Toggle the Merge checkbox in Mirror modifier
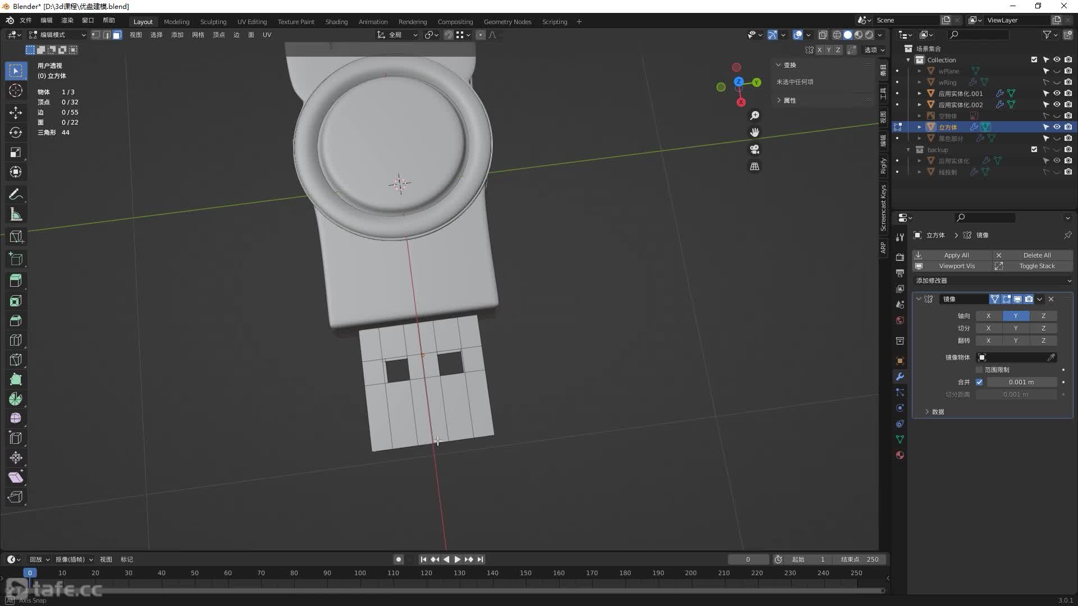This screenshot has width=1078, height=606. tap(979, 382)
